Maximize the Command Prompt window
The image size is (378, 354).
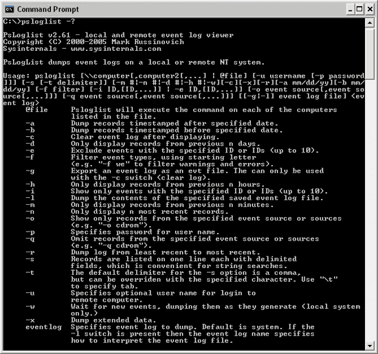point(359,10)
